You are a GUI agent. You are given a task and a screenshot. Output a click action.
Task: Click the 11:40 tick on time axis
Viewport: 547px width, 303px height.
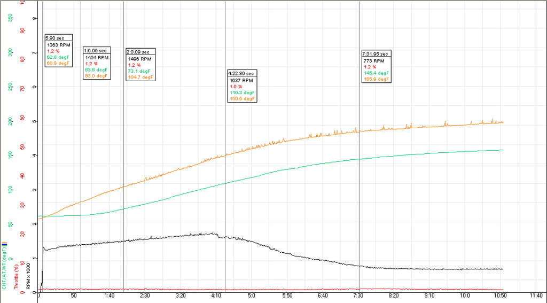[536, 296]
